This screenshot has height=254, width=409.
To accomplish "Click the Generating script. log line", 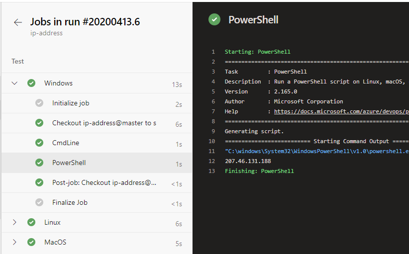I will pyautogui.click(x=254, y=131).
